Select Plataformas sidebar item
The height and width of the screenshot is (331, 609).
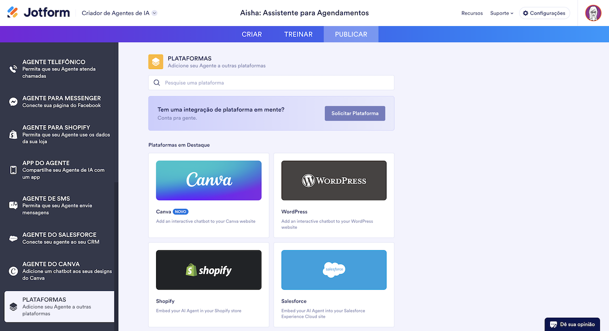pyautogui.click(x=59, y=306)
